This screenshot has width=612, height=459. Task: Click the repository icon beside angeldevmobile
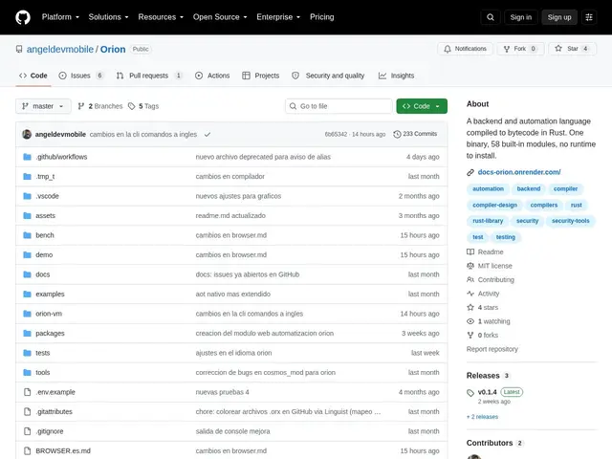pyautogui.click(x=19, y=49)
